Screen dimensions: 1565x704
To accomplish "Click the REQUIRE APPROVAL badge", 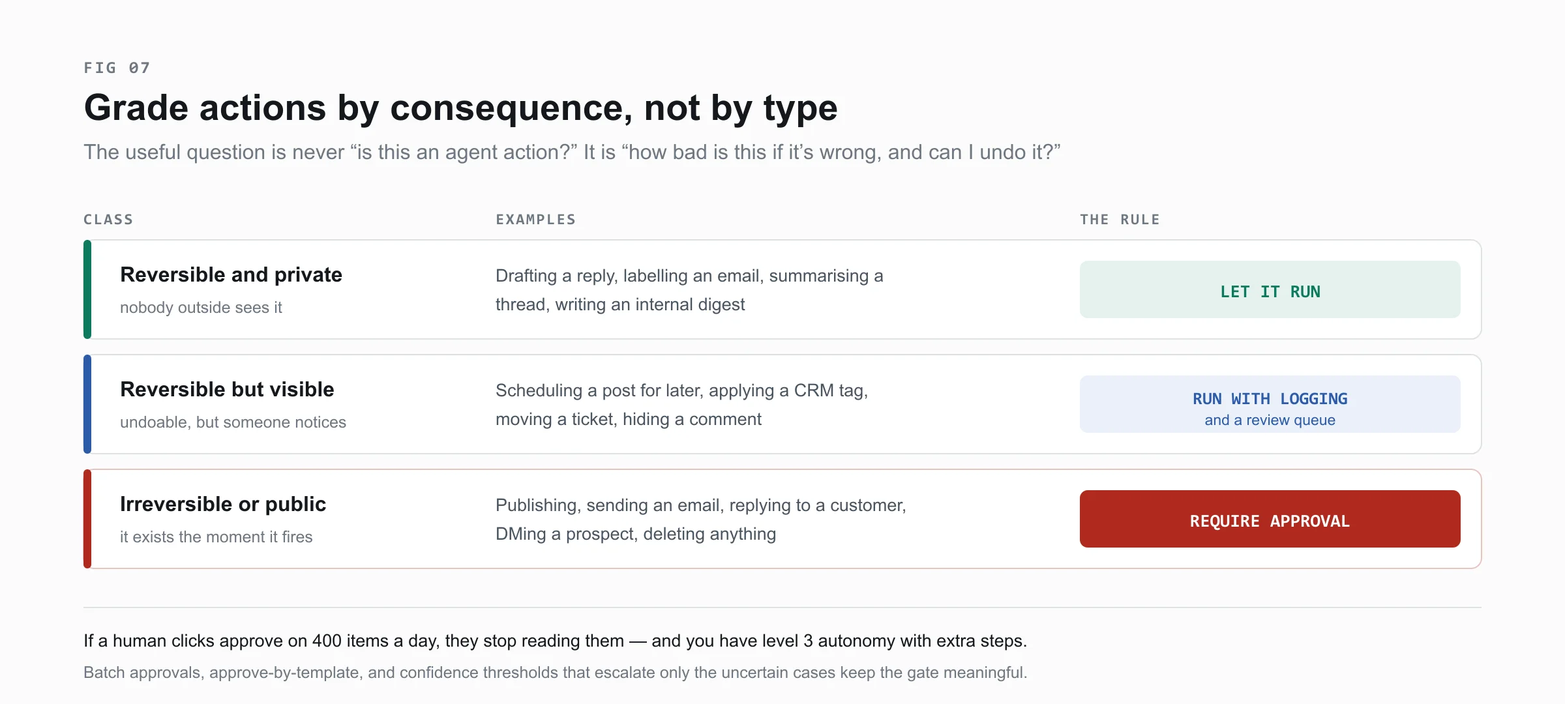I will coord(1270,519).
